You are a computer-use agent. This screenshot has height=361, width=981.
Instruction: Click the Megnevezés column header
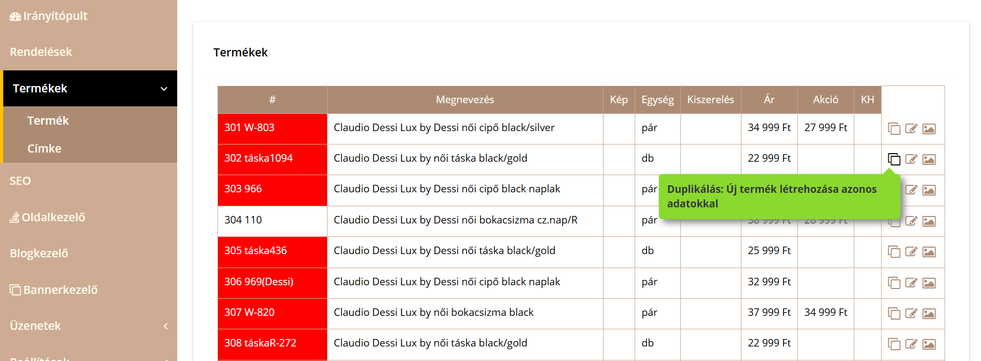(x=464, y=100)
